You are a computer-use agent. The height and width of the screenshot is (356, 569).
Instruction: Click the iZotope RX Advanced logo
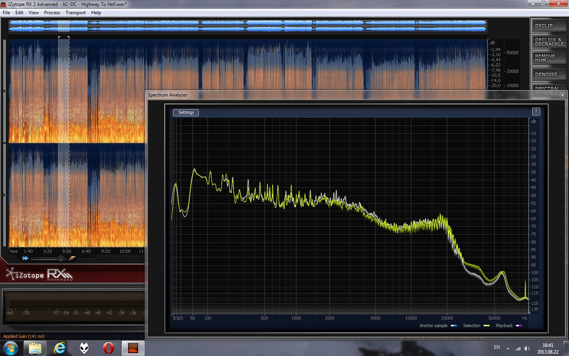[40, 274]
